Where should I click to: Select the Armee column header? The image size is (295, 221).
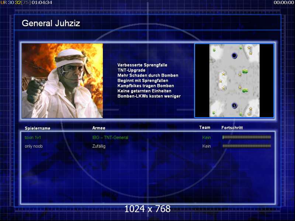tap(99, 128)
